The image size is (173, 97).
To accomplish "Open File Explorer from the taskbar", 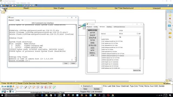I will (x=46, y=95).
